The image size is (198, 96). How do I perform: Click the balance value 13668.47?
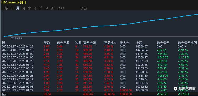coord(141,57)
